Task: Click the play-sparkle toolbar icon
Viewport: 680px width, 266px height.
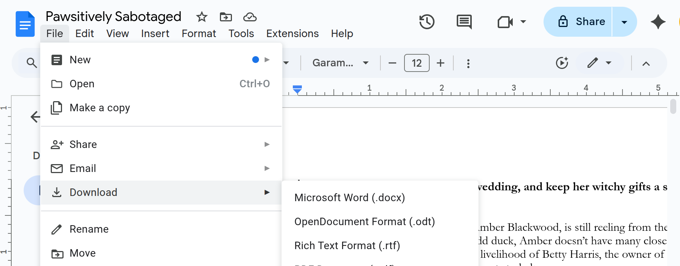Action: [x=562, y=63]
